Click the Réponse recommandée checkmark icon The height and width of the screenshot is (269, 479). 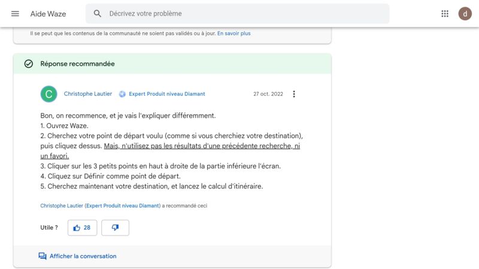[29, 64]
